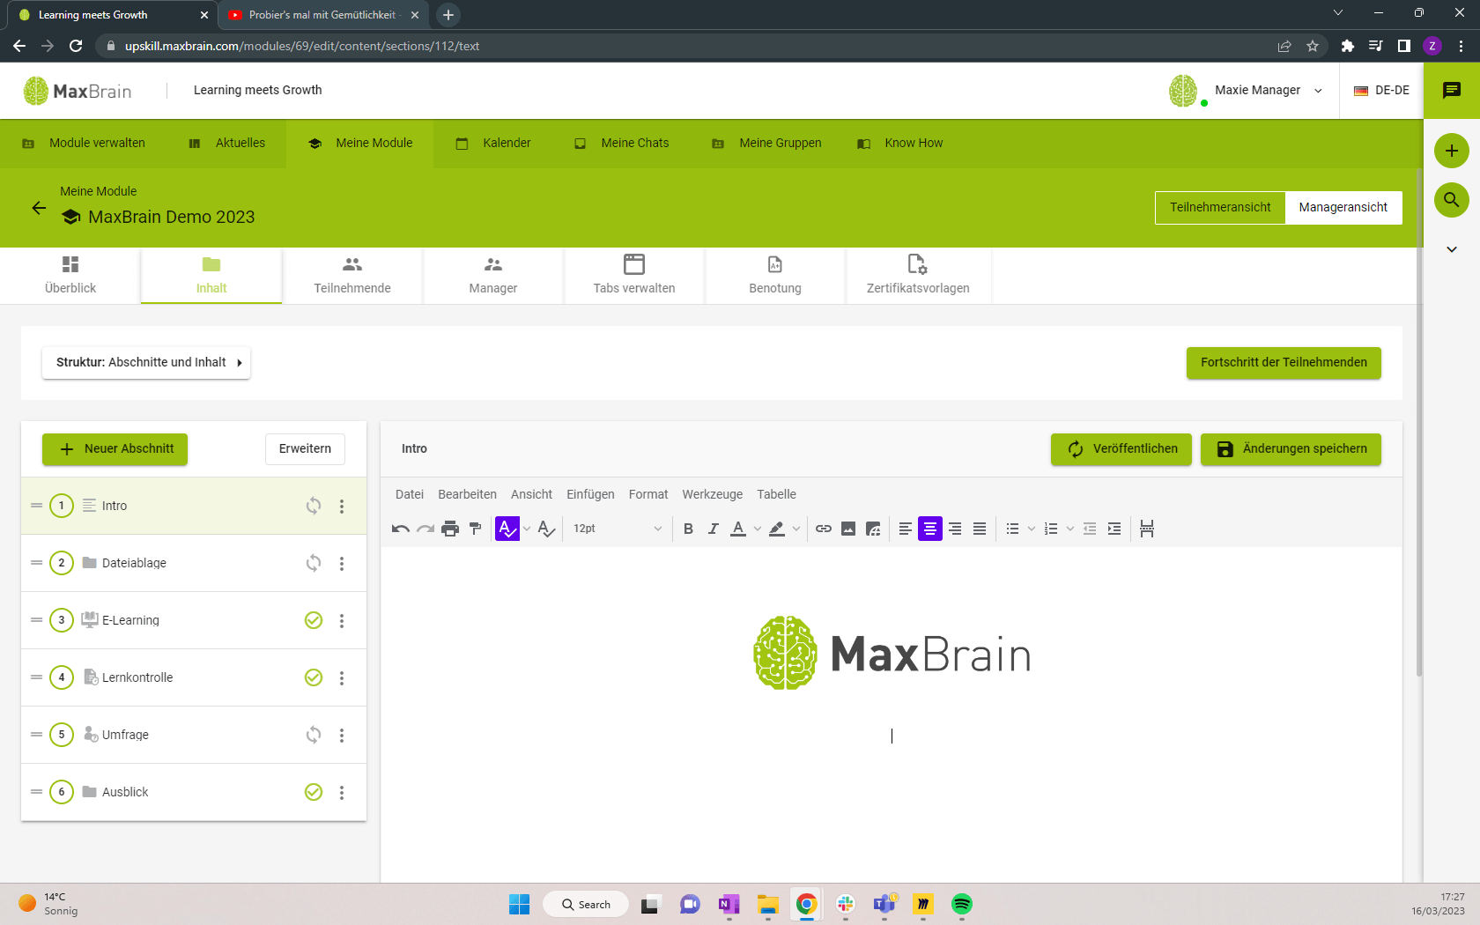Align text left
1480x925 pixels.
coord(906,529)
